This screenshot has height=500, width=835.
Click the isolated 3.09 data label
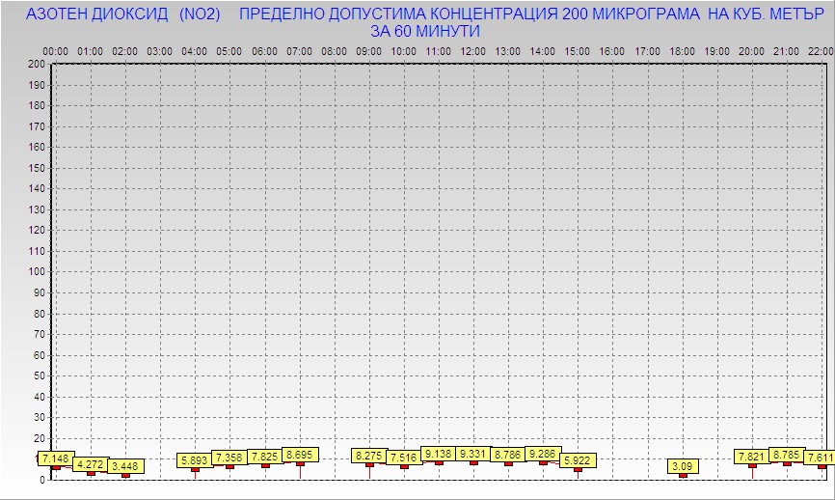(683, 466)
